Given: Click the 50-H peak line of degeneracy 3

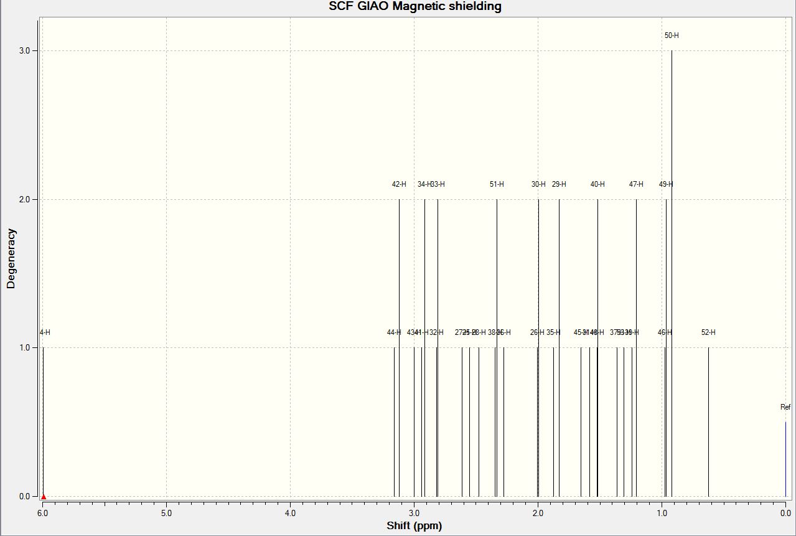Looking at the screenshot, I should click(672, 273).
